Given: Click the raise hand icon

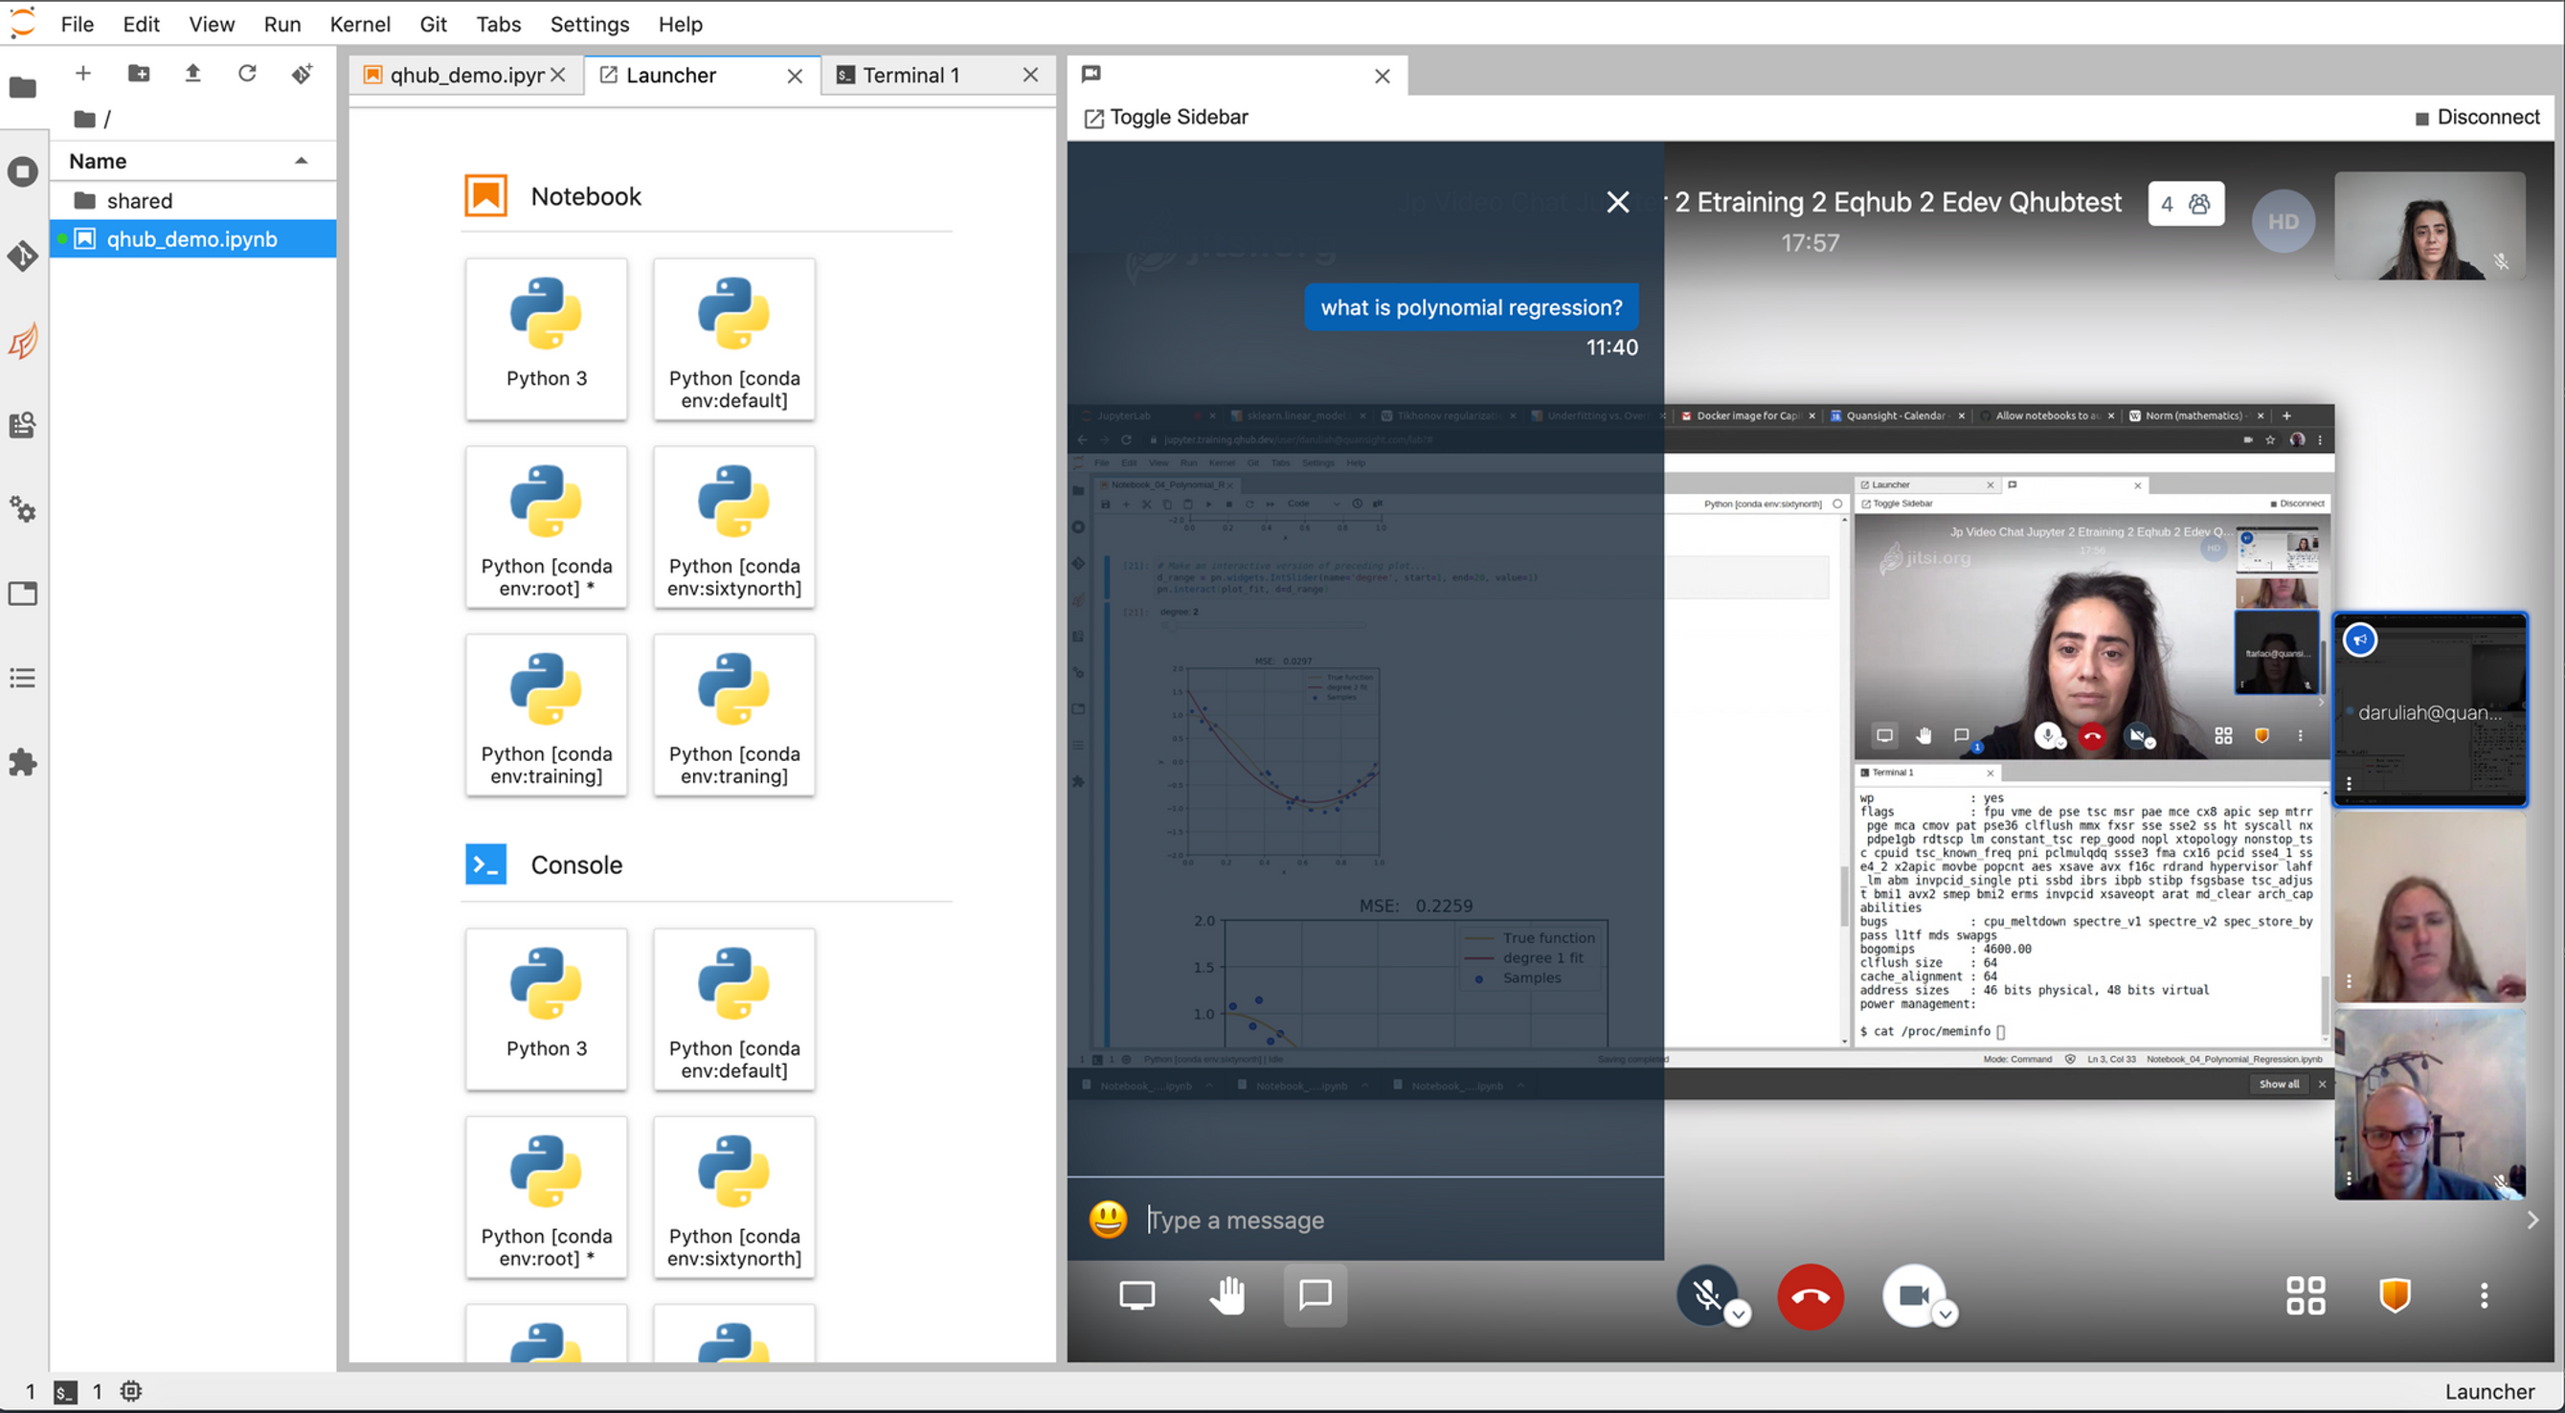Looking at the screenshot, I should pos(1226,1295).
